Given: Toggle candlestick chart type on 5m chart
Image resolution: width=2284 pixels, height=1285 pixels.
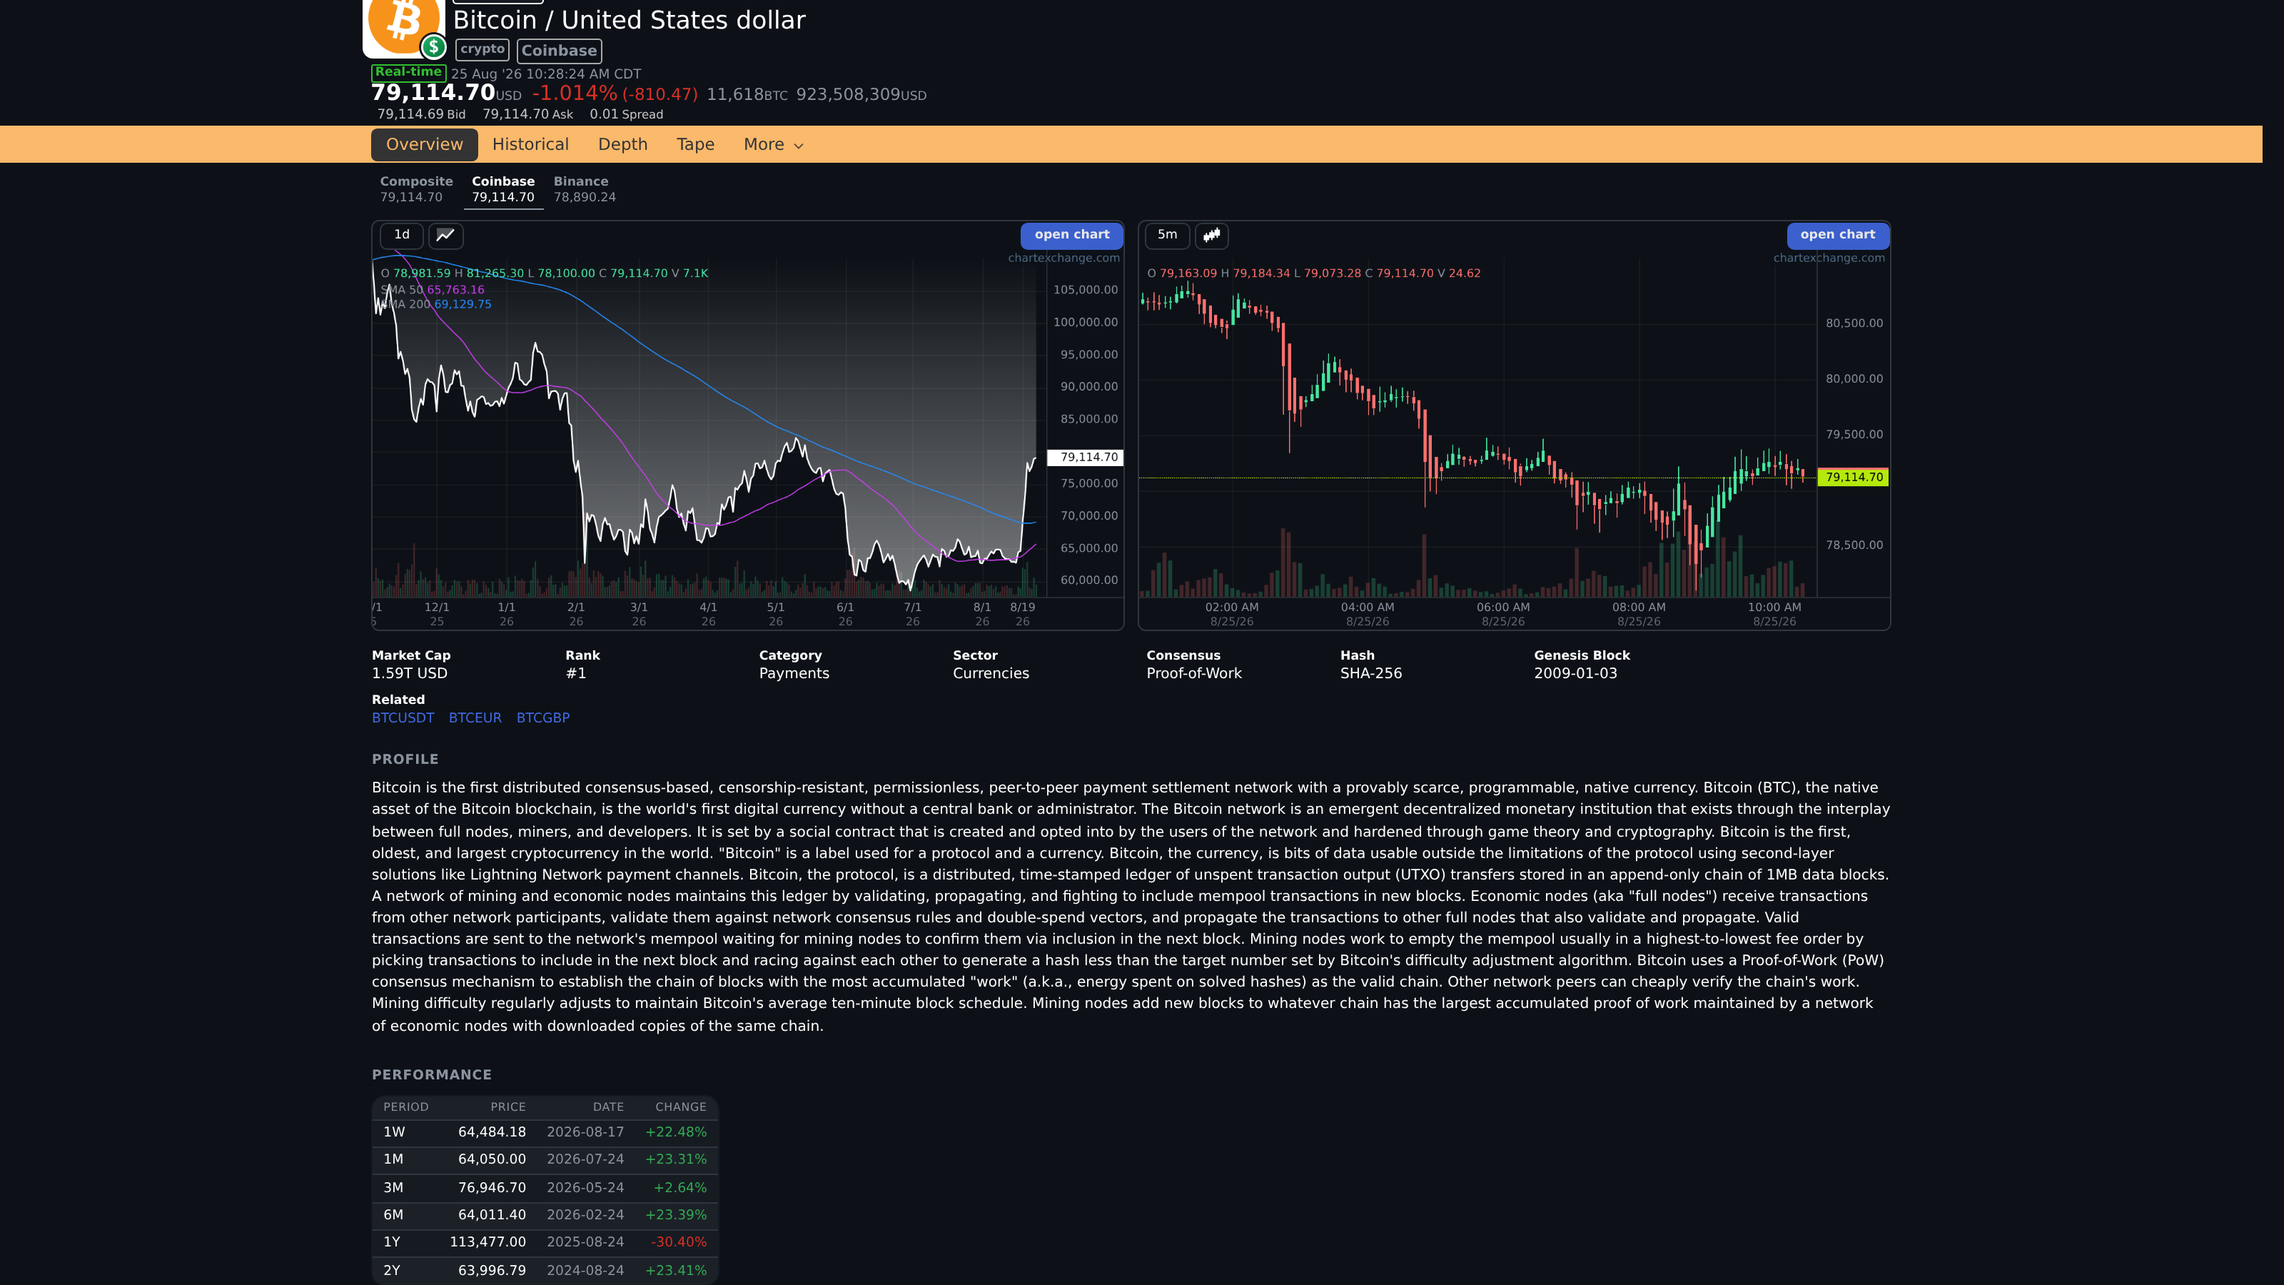Looking at the screenshot, I should click(x=1211, y=235).
